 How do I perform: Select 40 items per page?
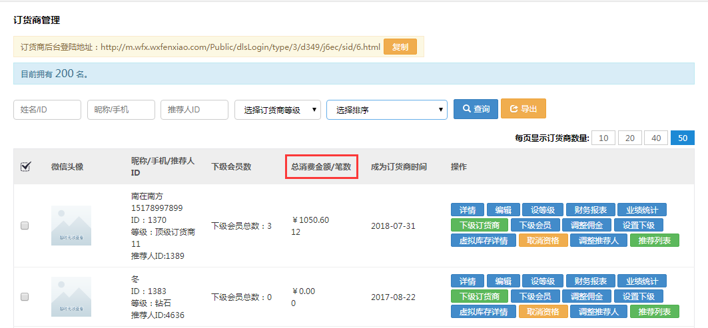[656, 138]
